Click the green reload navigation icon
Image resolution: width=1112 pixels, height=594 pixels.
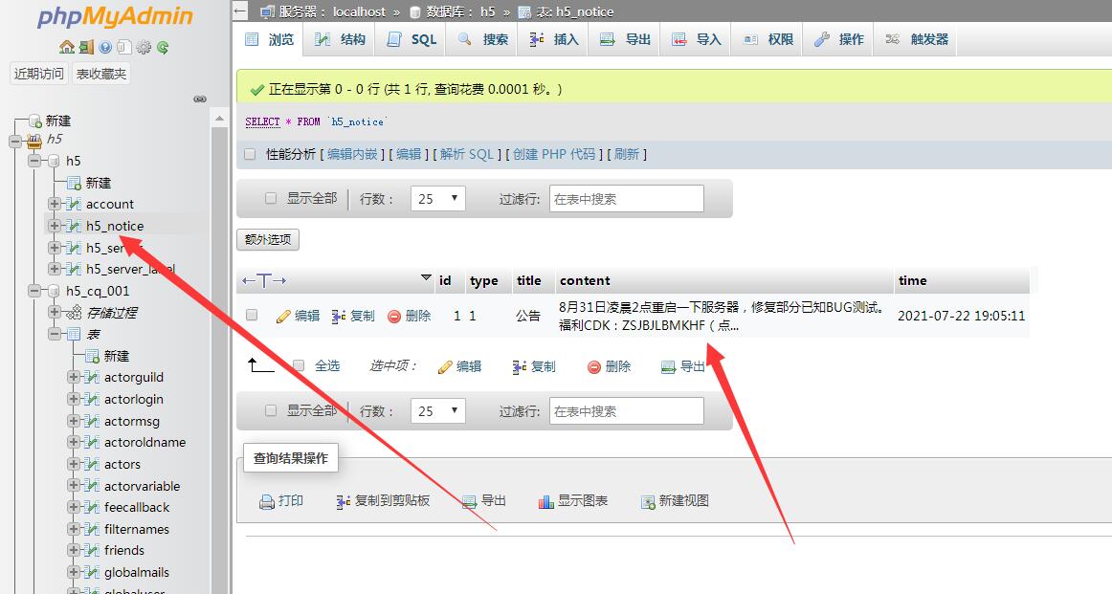pos(163,47)
